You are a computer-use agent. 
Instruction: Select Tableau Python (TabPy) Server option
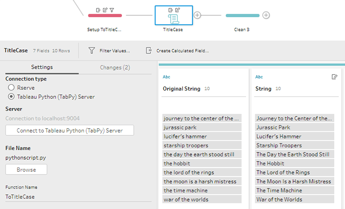pyautogui.click(x=11, y=97)
